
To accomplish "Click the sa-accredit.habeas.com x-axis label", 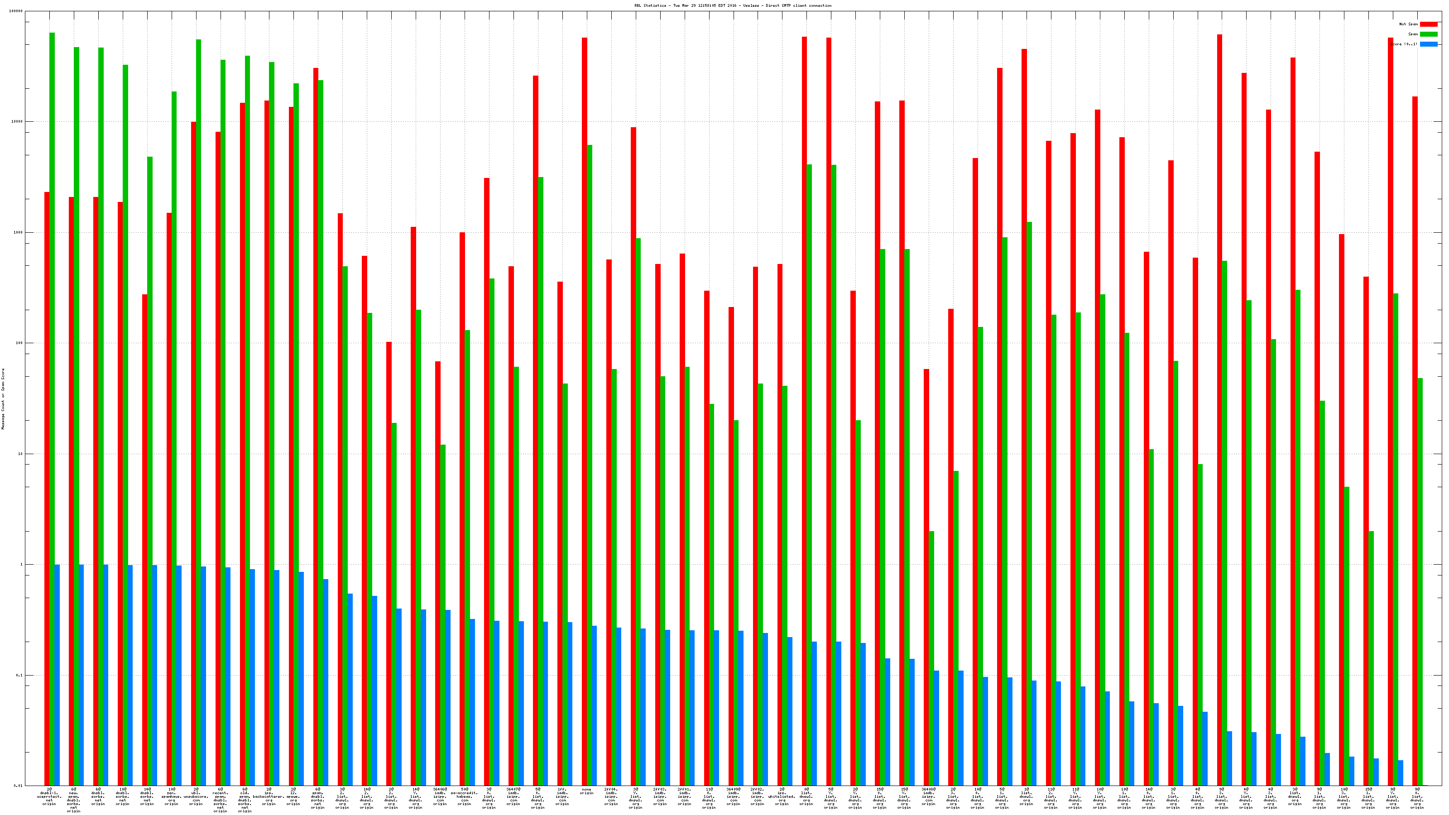I will click(x=465, y=796).
